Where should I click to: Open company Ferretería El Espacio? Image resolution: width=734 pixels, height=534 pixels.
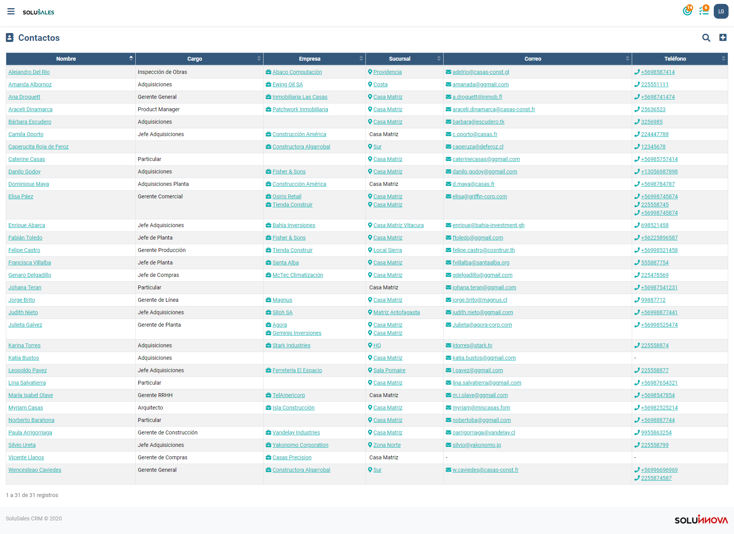(297, 370)
